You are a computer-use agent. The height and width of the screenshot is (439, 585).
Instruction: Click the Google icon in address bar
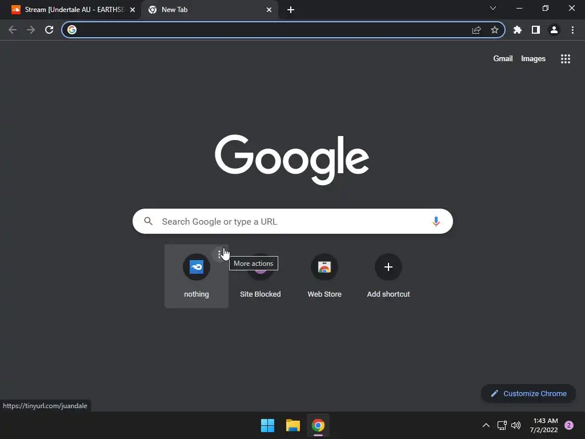tap(72, 30)
